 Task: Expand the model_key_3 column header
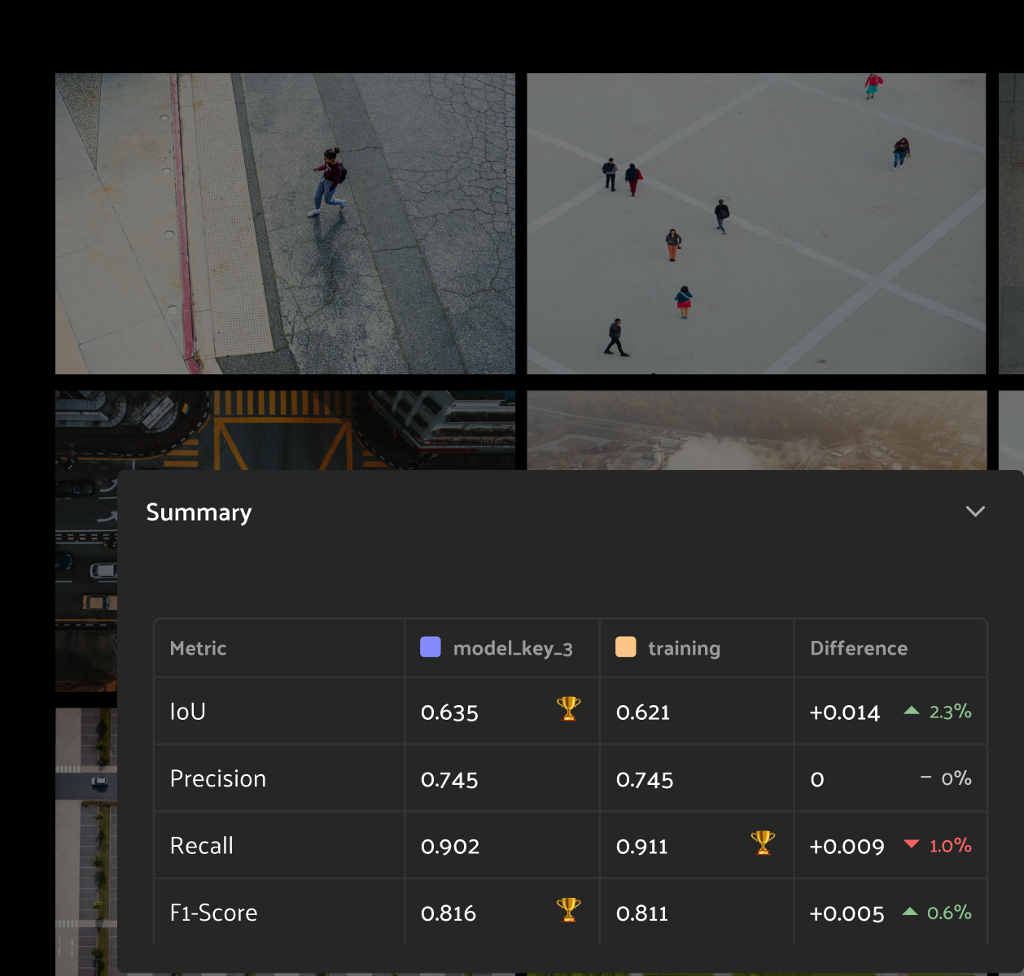pos(512,648)
